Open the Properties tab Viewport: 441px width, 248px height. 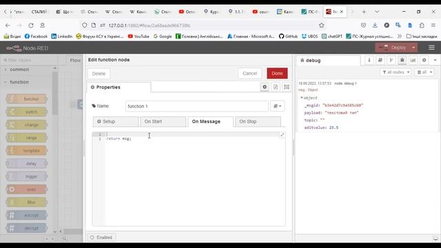pos(119,87)
